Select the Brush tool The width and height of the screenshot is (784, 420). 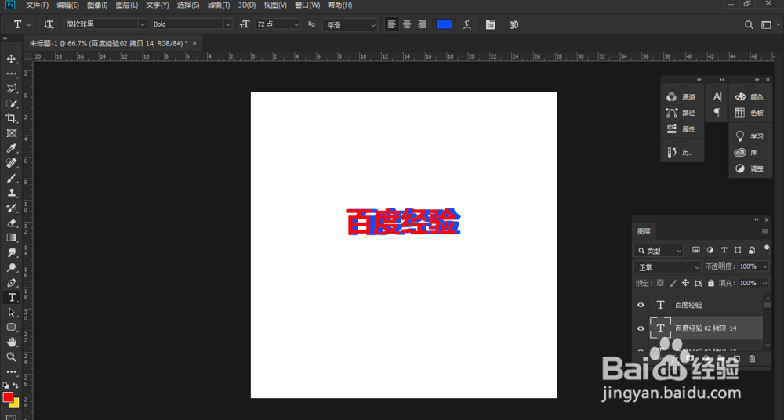point(12,178)
